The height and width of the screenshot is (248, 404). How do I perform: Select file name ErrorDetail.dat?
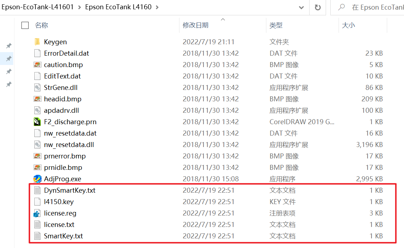66,53
